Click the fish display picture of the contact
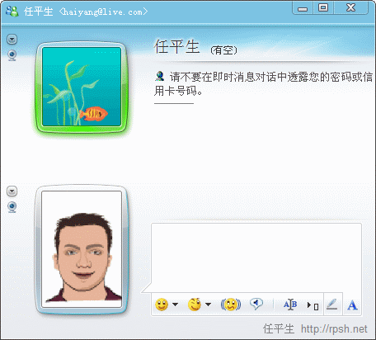Image resolution: width=376 pixels, height=340 pixels. (82, 87)
